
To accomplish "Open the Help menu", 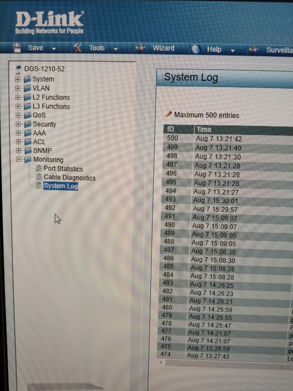I will pos(214,49).
